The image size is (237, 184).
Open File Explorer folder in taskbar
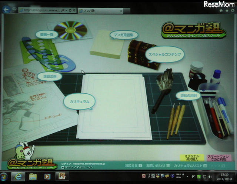33,177
